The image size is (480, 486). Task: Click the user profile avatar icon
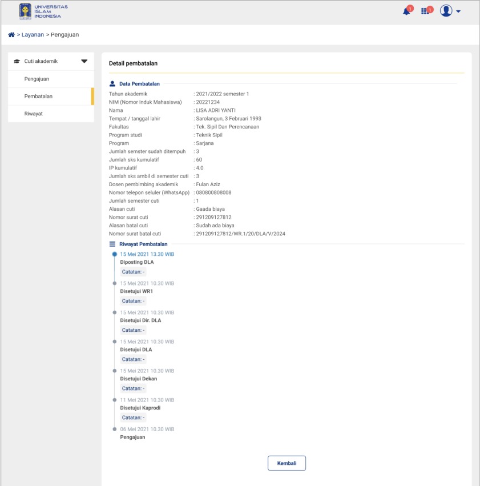point(446,11)
